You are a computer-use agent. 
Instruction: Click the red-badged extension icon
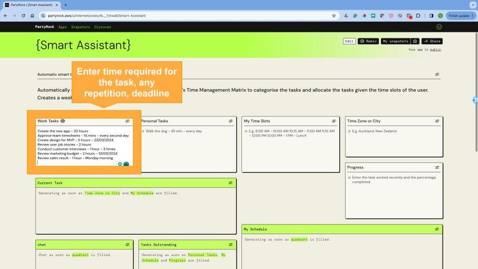[409, 16]
